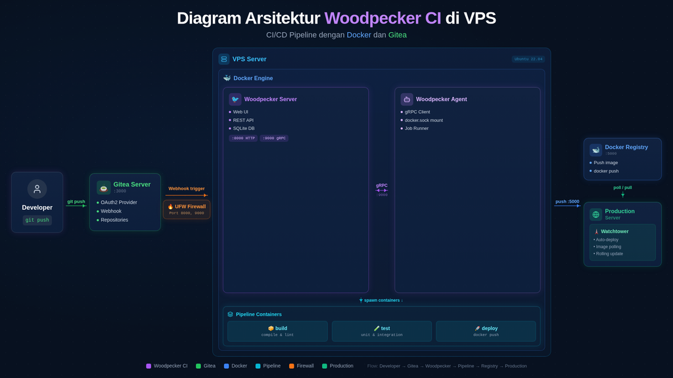Click Job Runner under Woodpecker Agent
Viewport: 673px width, 378px height.
click(x=416, y=128)
